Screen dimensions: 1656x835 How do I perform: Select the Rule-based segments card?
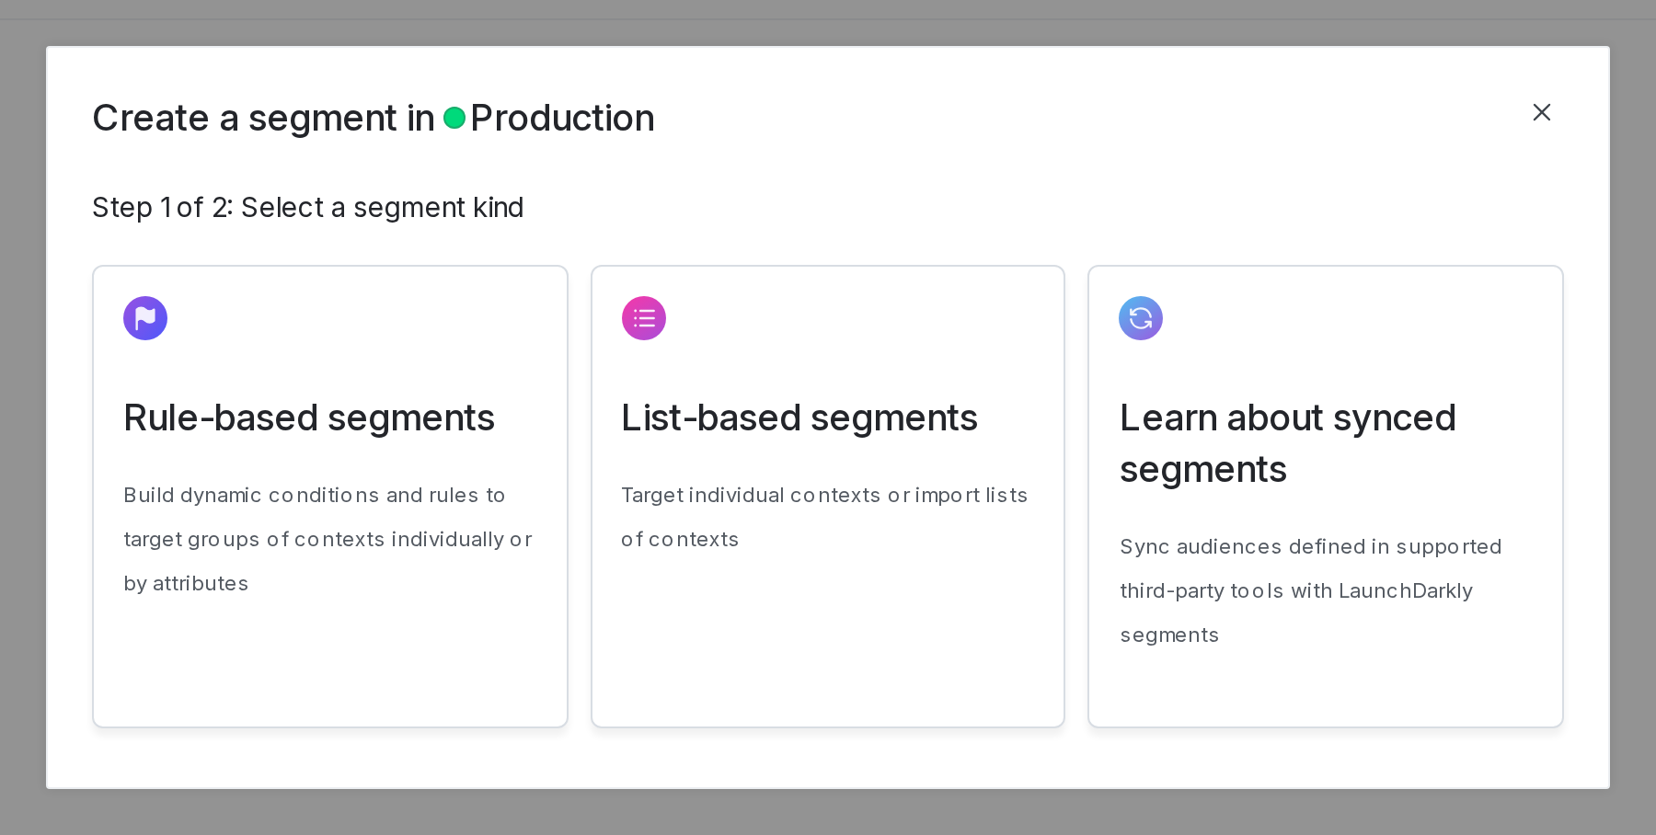coord(329,497)
